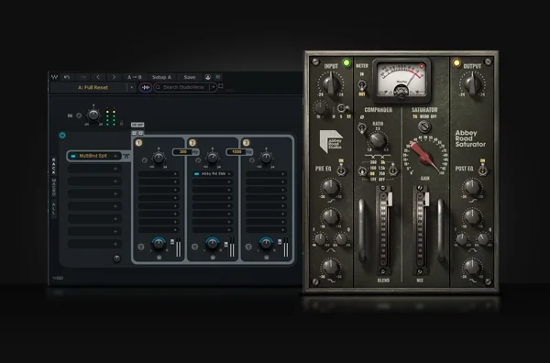
Task: Click the minus band button above band 1
Action: (135, 133)
